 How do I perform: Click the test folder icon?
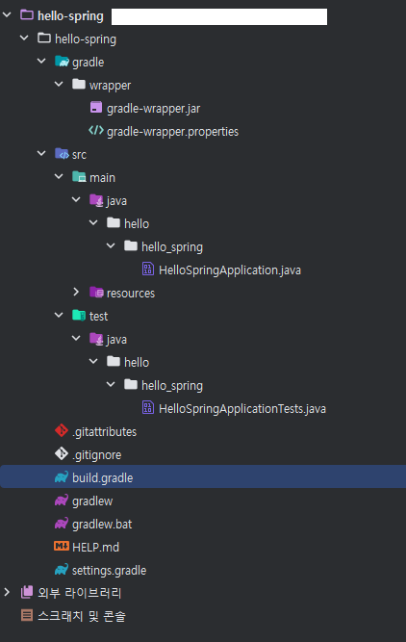[79, 316]
